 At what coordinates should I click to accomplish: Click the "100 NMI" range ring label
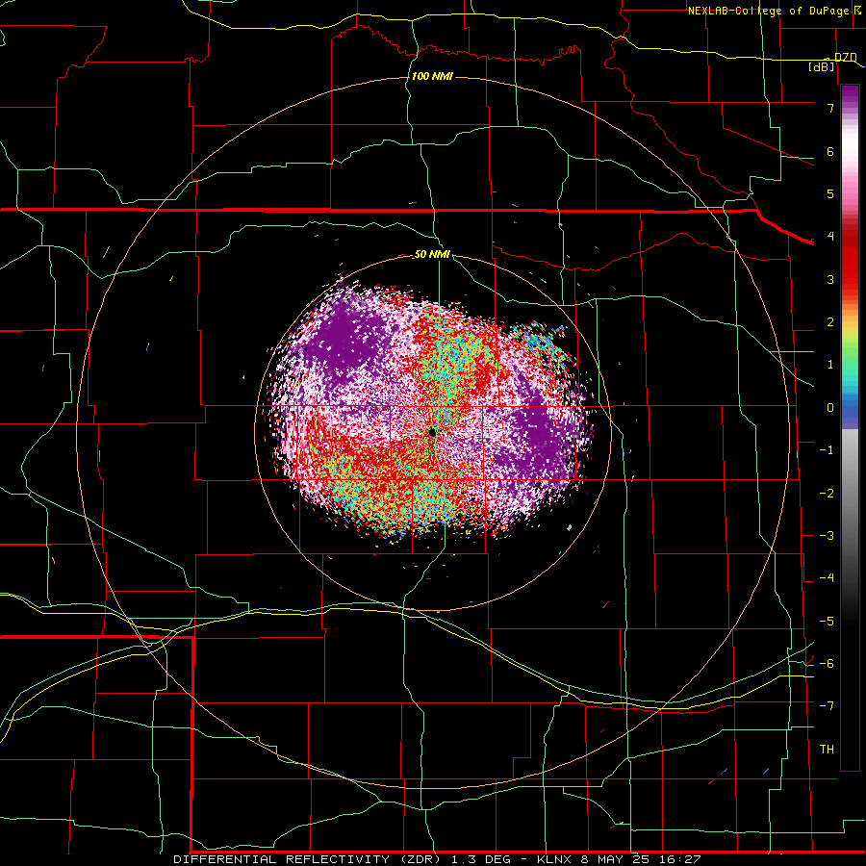[432, 76]
